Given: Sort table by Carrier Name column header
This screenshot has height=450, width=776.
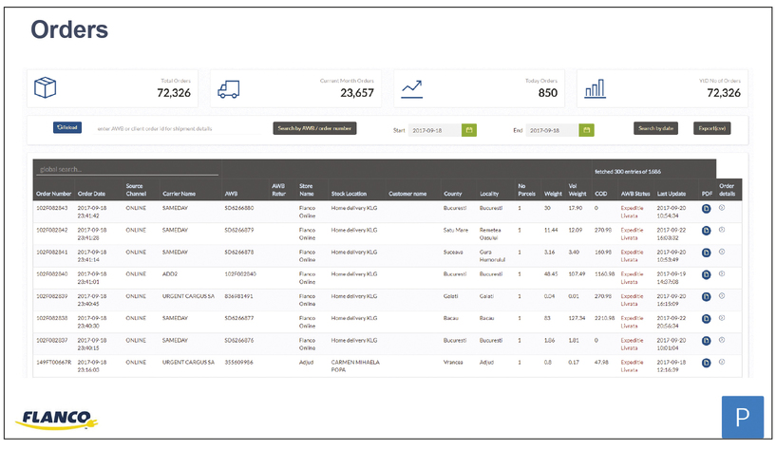Looking at the screenshot, I should coord(179,193).
